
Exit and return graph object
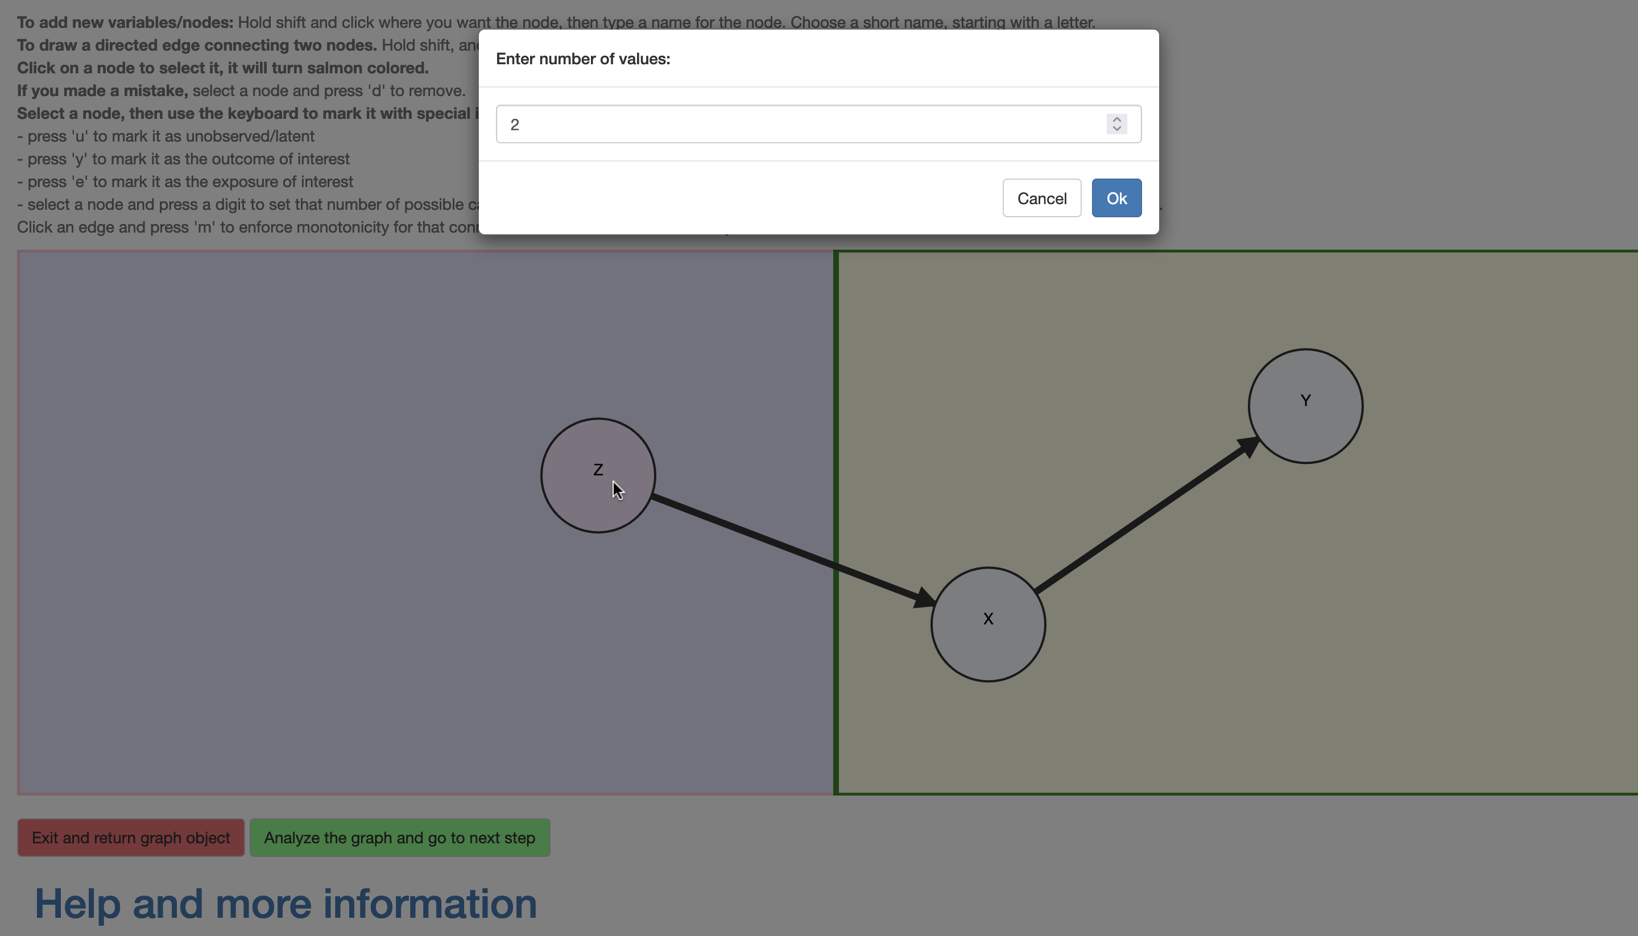pyautogui.click(x=130, y=837)
